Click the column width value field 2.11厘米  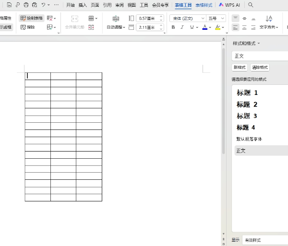click(147, 27)
